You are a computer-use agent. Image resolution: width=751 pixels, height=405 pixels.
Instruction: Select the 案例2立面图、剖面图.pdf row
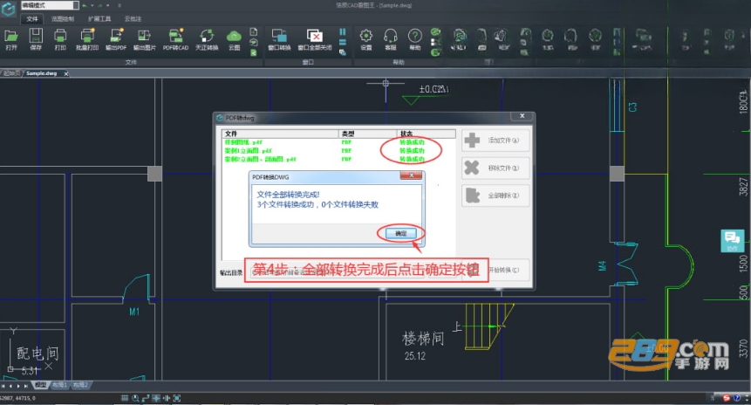338,159
